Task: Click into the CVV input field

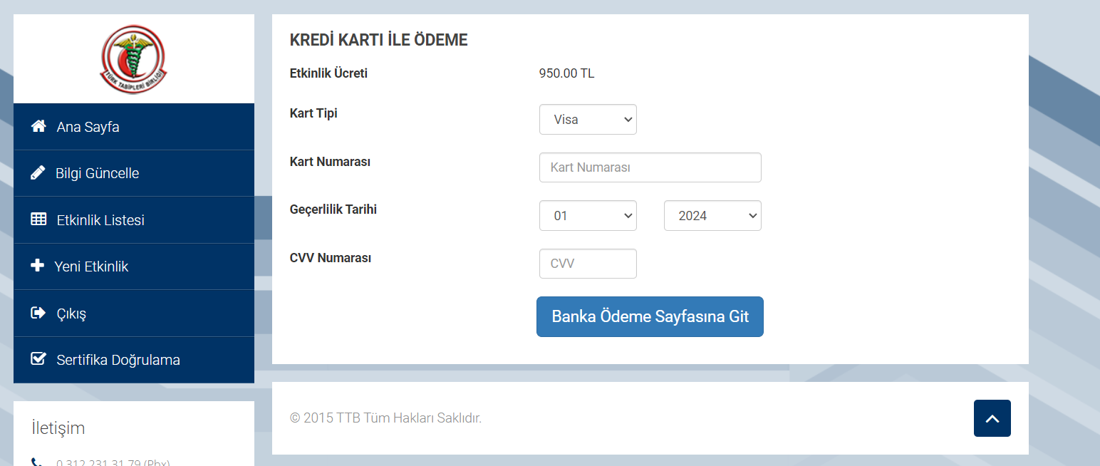Action: pyautogui.click(x=588, y=264)
